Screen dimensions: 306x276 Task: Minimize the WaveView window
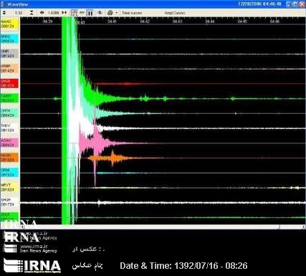[x=290, y=4]
